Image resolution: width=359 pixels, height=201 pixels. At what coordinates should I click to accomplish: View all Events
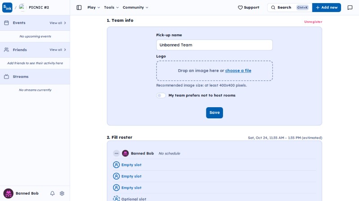pos(58,23)
